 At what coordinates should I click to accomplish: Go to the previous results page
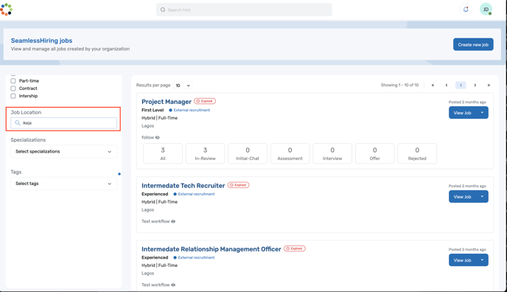pyautogui.click(x=447, y=86)
